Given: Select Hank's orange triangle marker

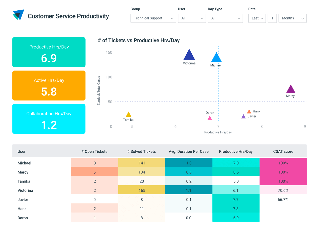Looking at the screenshot, I should click(x=249, y=111).
